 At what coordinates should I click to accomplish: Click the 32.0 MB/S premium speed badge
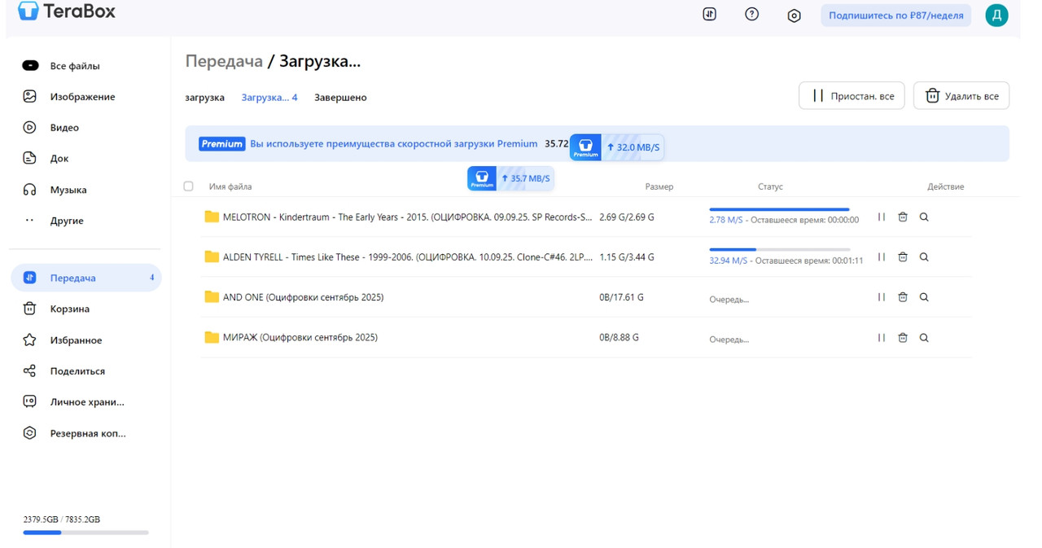(617, 147)
